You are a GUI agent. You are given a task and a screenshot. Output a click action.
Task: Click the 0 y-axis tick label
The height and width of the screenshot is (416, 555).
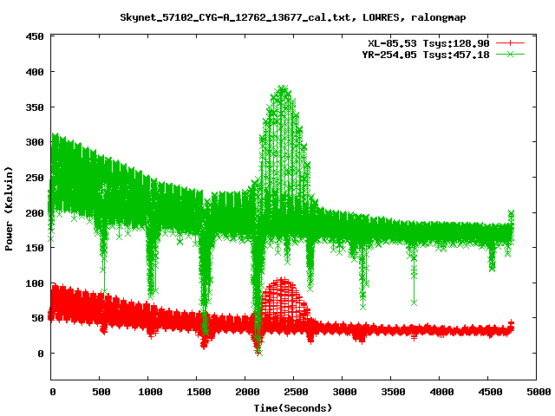(x=41, y=354)
